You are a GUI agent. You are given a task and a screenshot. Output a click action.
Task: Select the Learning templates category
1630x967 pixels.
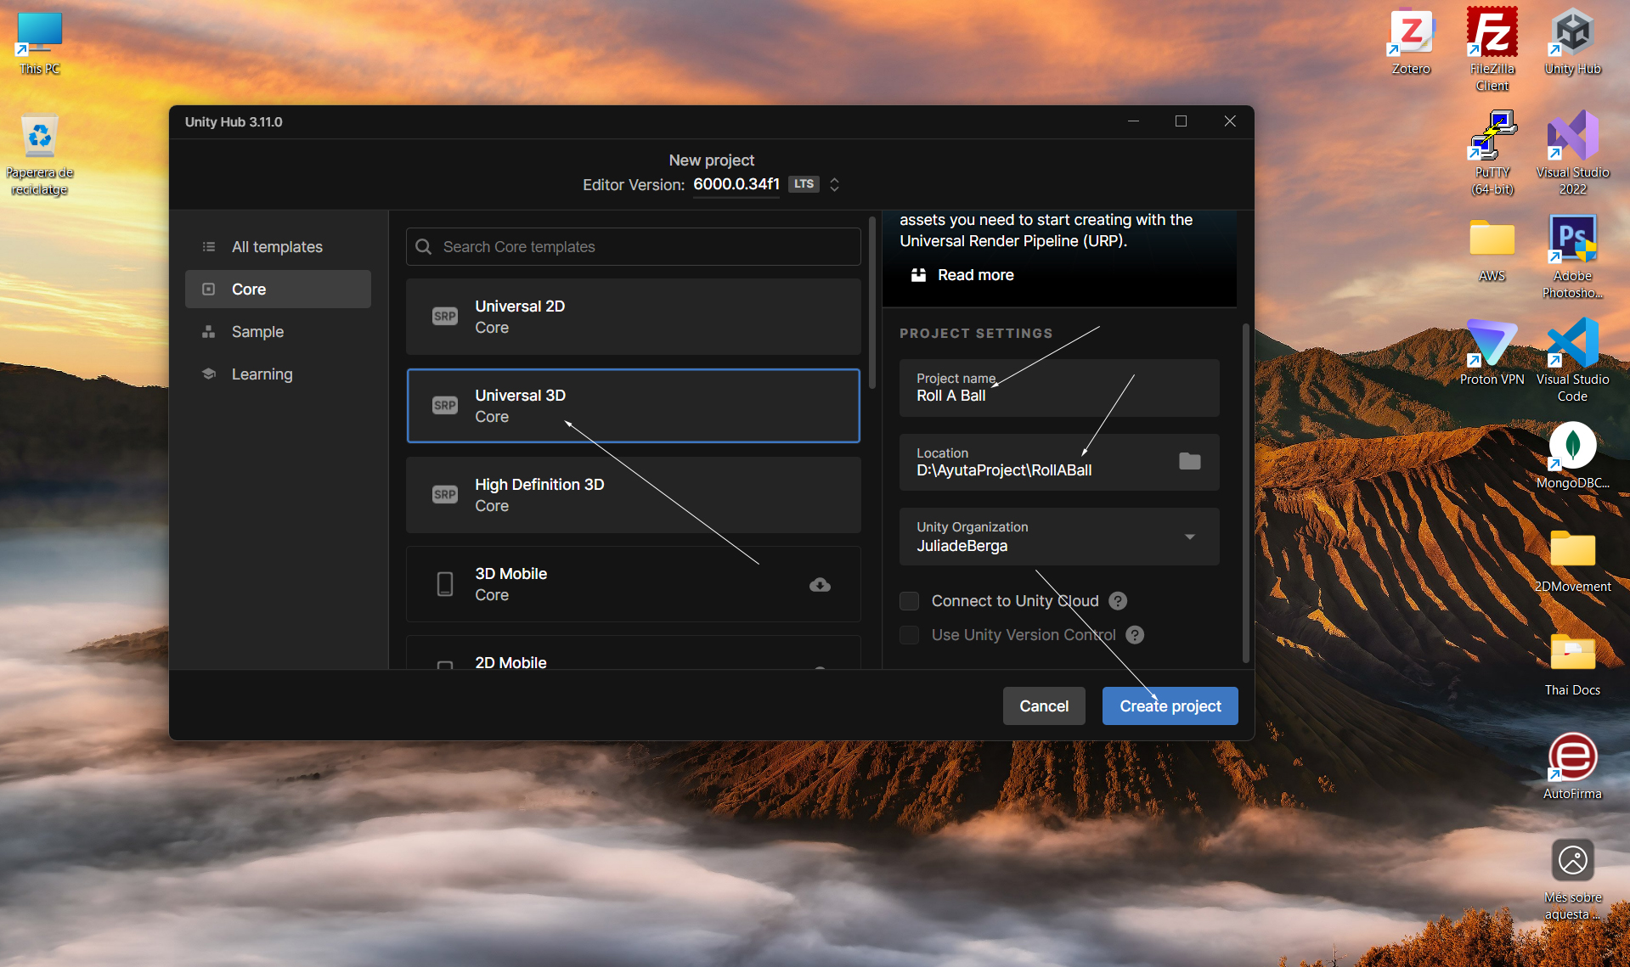262,374
